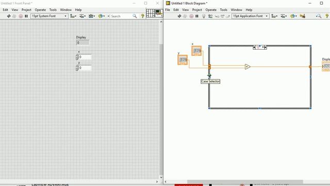Click search magnifier icon in Front Panel
Image resolution: width=330 pixels, height=186 pixels.
pos(135,16)
